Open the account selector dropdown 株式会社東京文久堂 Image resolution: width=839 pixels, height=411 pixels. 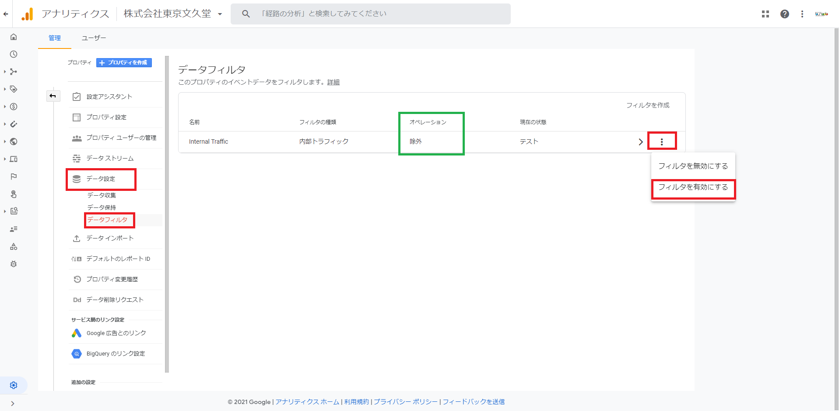pos(173,14)
